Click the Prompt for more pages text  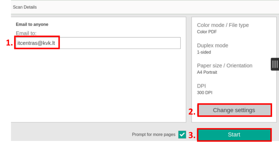tap(153, 135)
